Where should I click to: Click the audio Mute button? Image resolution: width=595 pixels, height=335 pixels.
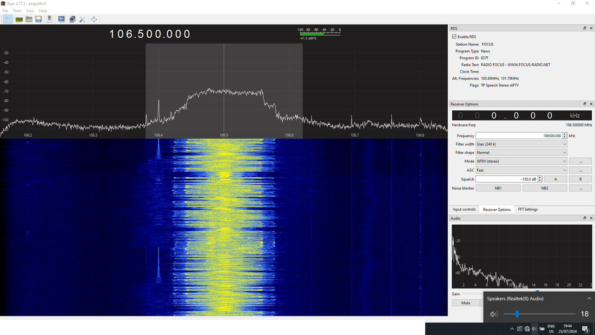pos(466,303)
